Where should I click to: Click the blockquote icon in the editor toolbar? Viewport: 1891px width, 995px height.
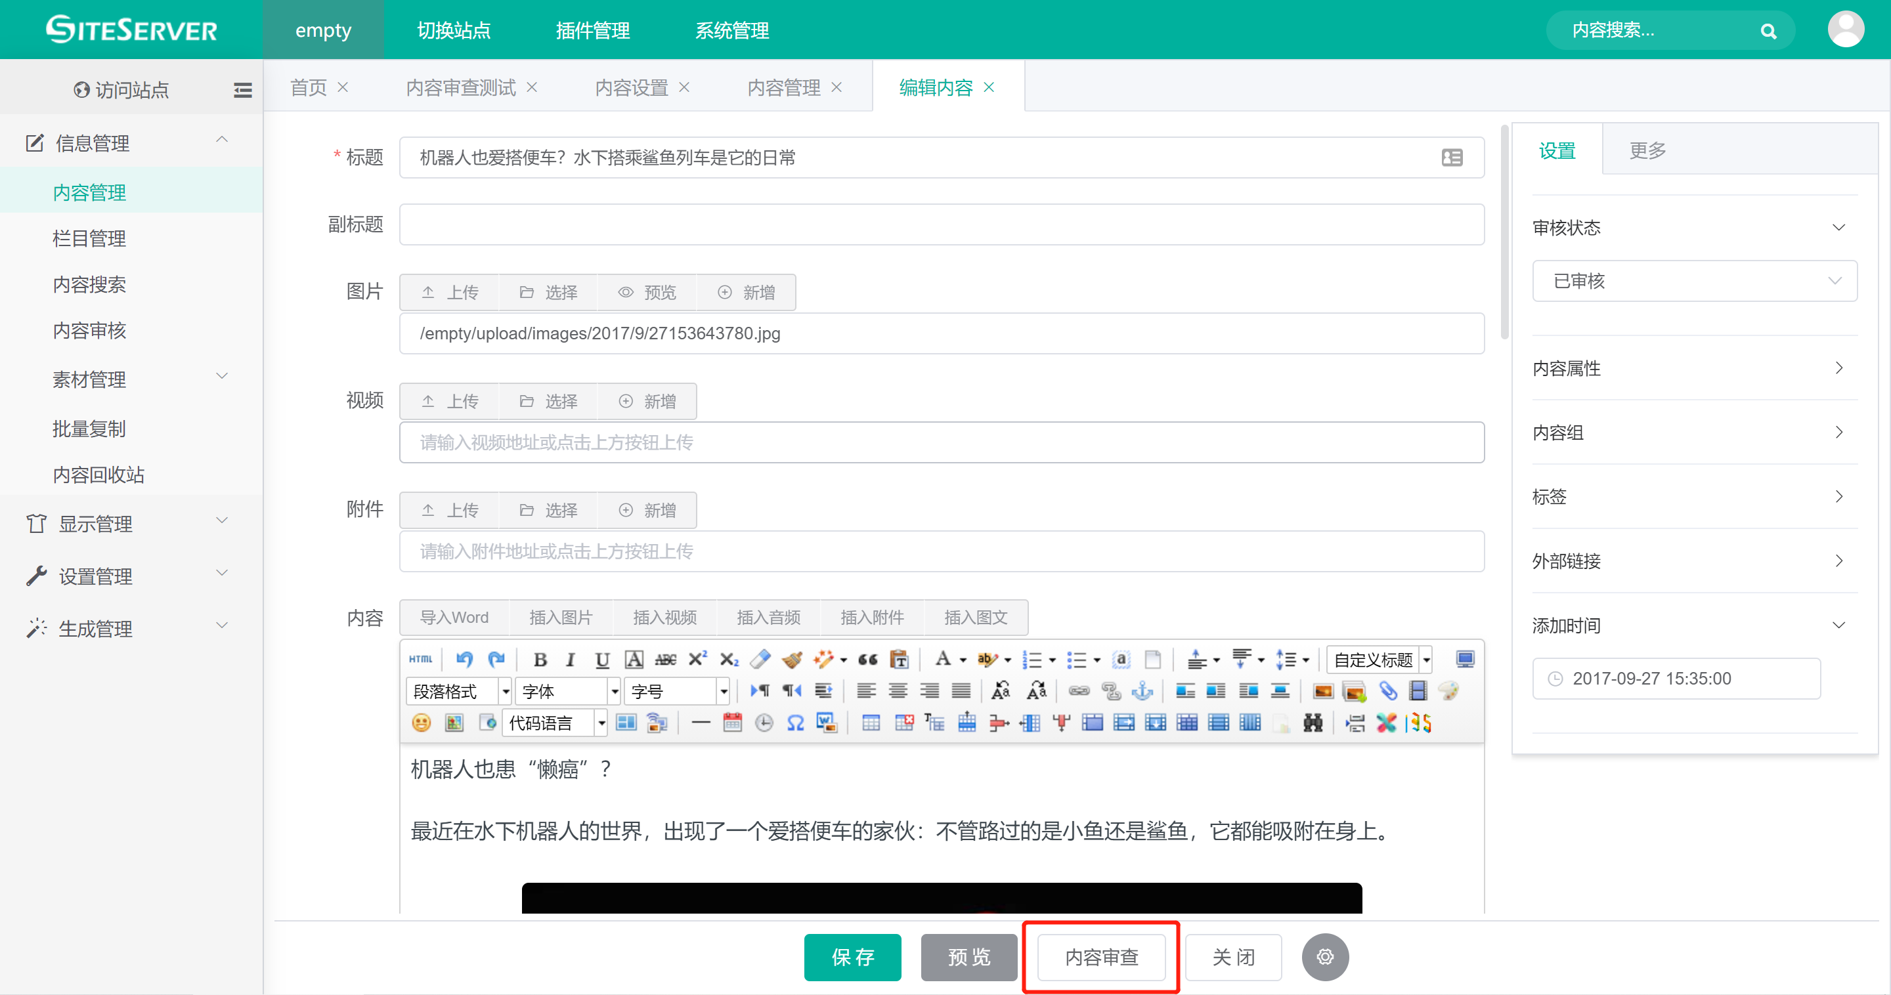867,659
